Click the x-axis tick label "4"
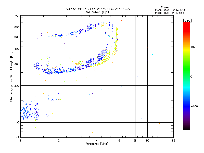This screenshot has height=153, width=204. click(97, 141)
